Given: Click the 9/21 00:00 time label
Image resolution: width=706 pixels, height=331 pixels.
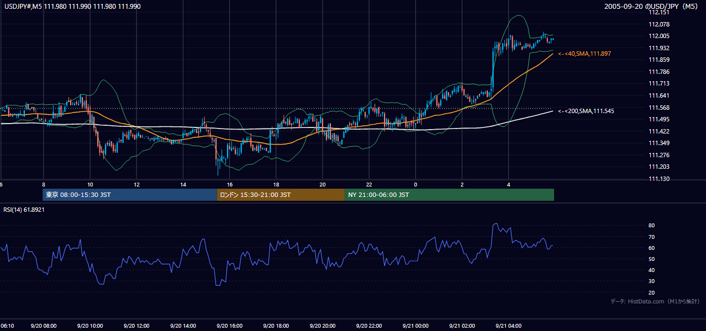Looking at the screenshot, I should click(415, 326).
